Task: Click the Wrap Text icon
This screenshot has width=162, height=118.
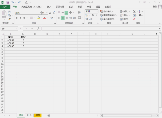Action: [79, 13]
